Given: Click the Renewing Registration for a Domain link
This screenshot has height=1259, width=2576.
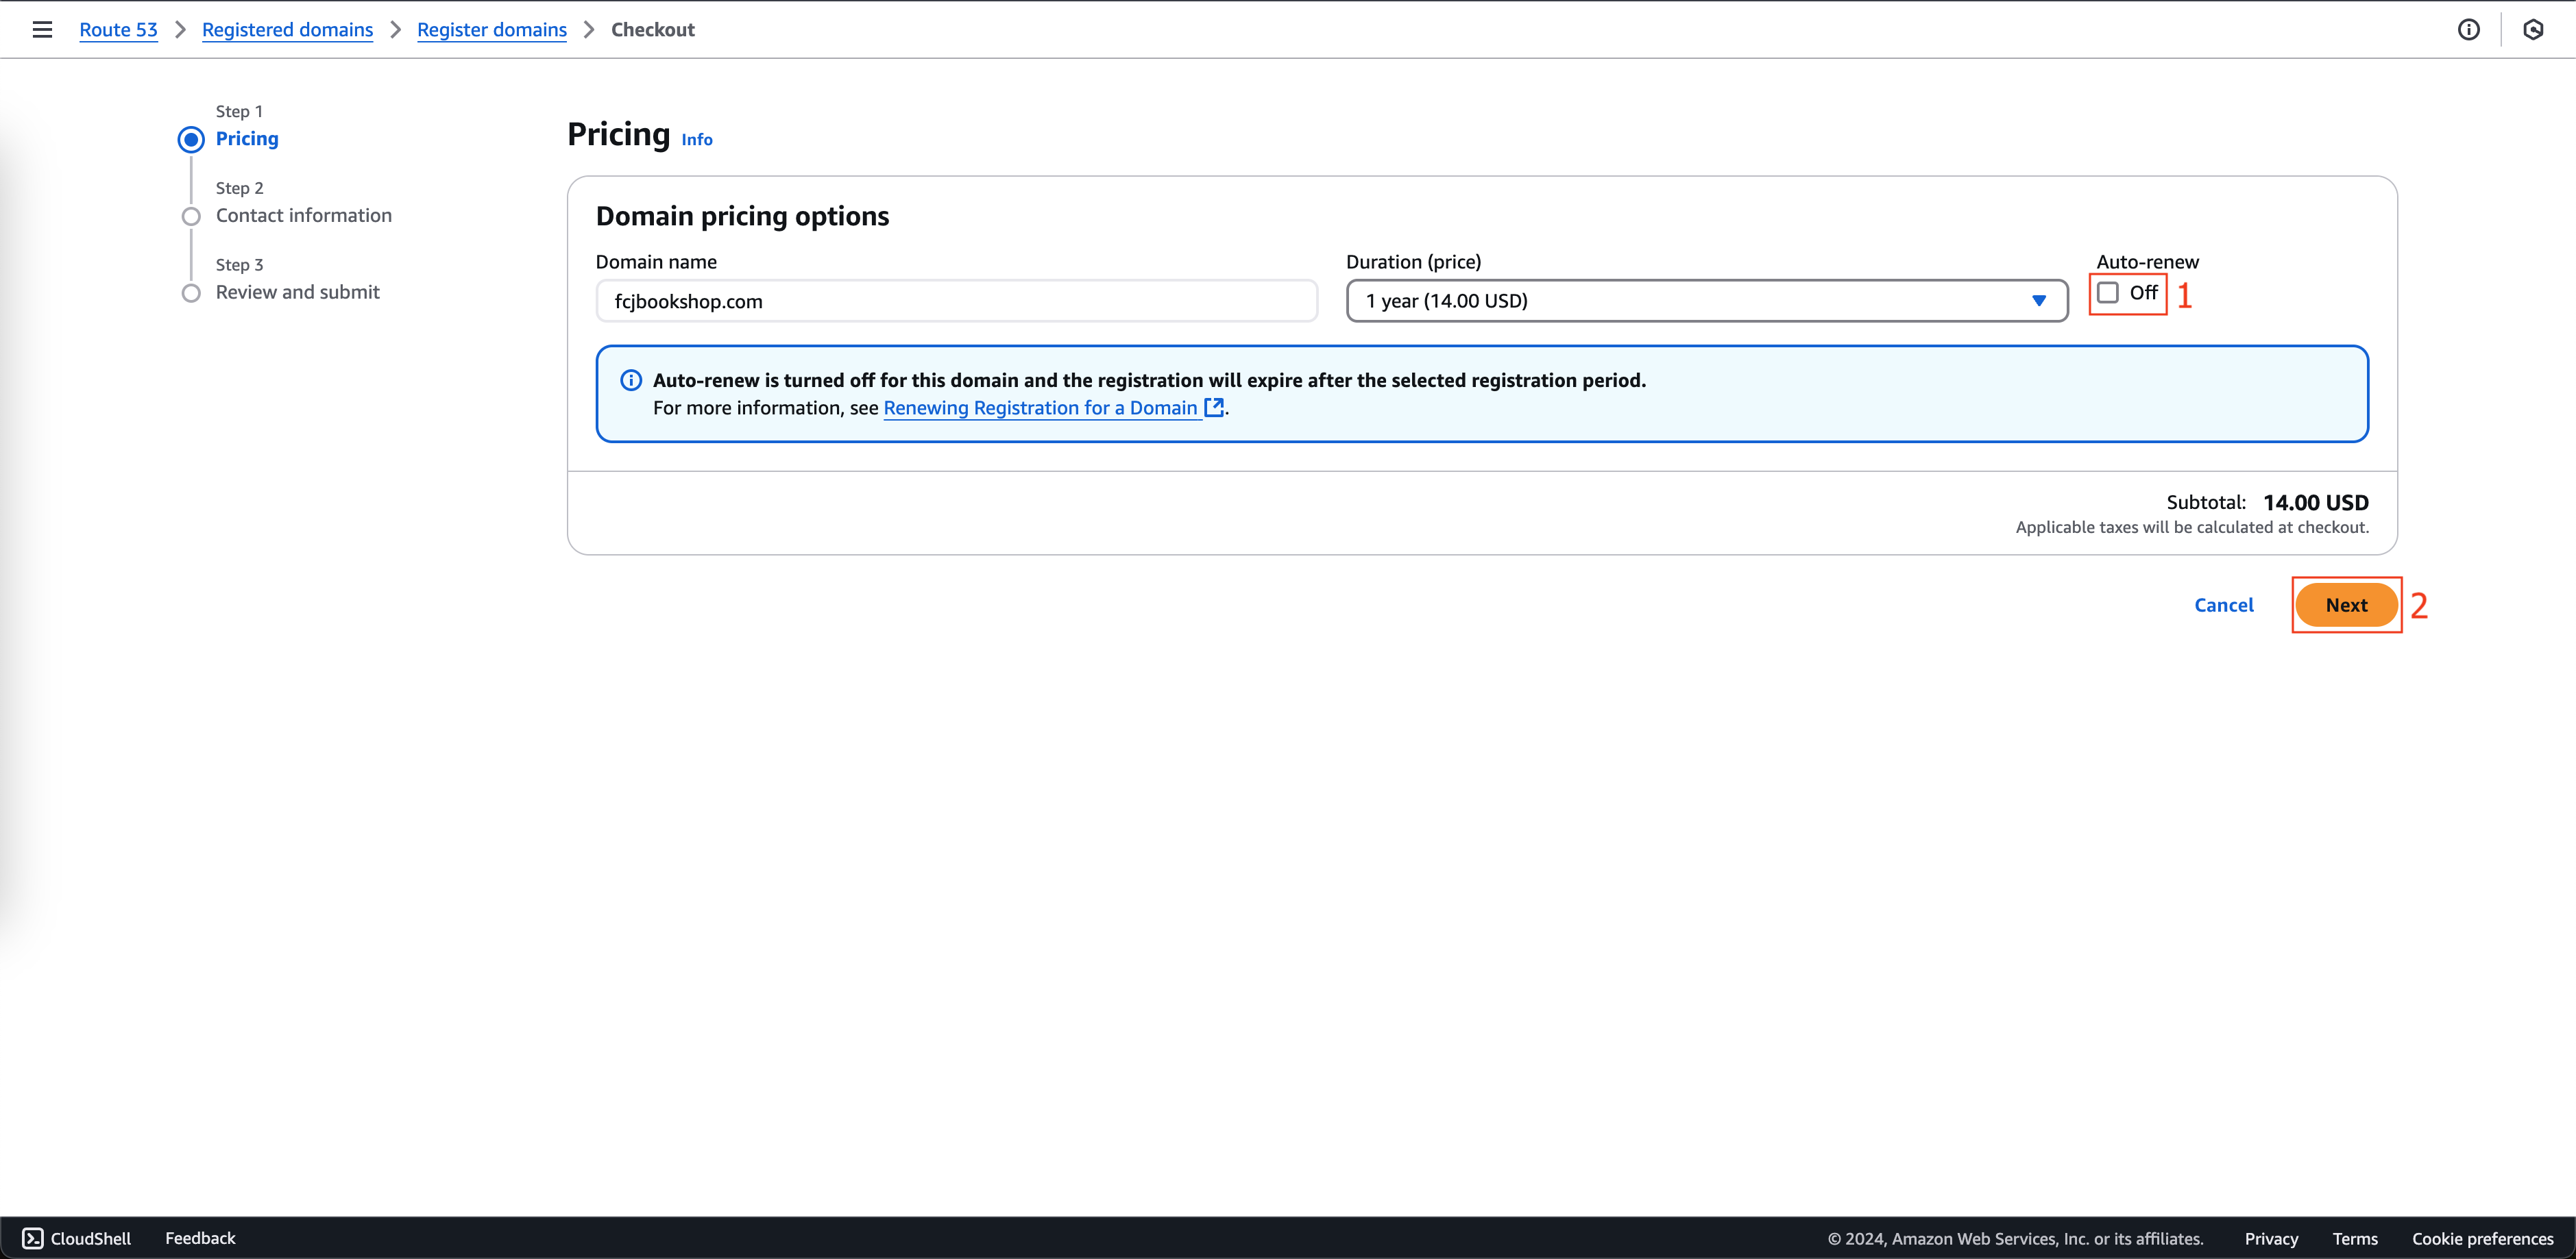Looking at the screenshot, I should (1041, 407).
